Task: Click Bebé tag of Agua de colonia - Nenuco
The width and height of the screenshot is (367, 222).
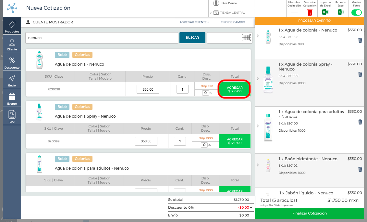Action: 62,55
